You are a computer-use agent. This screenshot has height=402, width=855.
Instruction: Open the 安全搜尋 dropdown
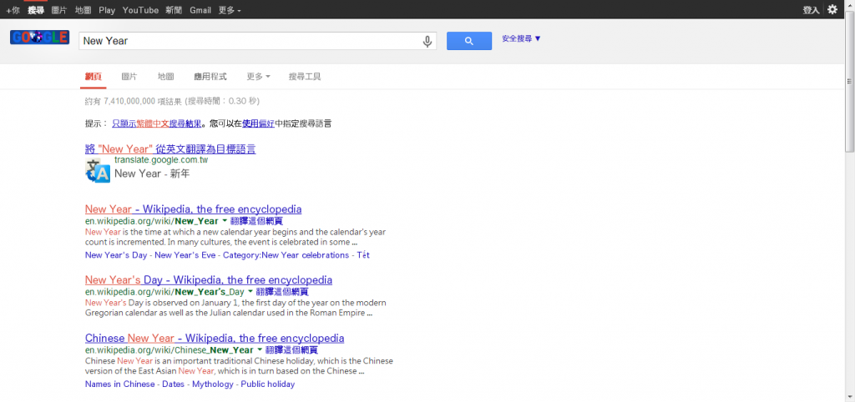521,38
